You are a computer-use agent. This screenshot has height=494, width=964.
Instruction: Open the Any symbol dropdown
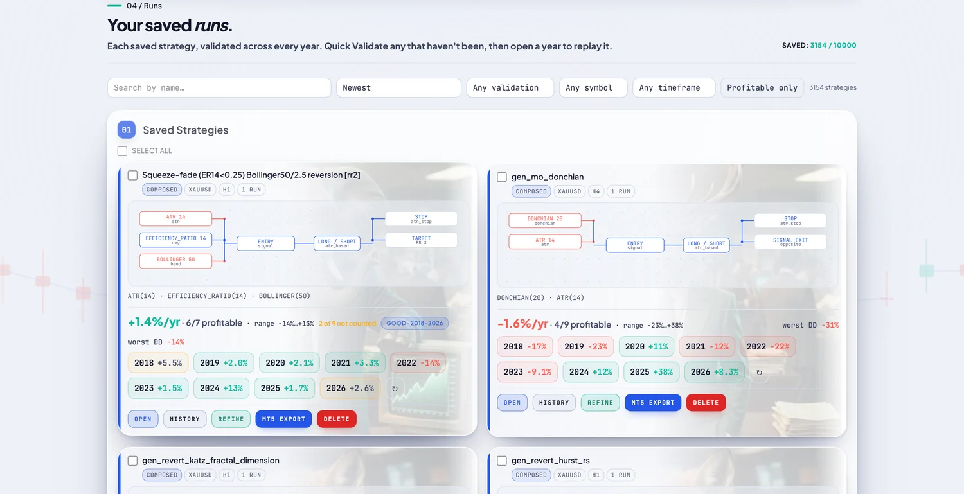593,87
